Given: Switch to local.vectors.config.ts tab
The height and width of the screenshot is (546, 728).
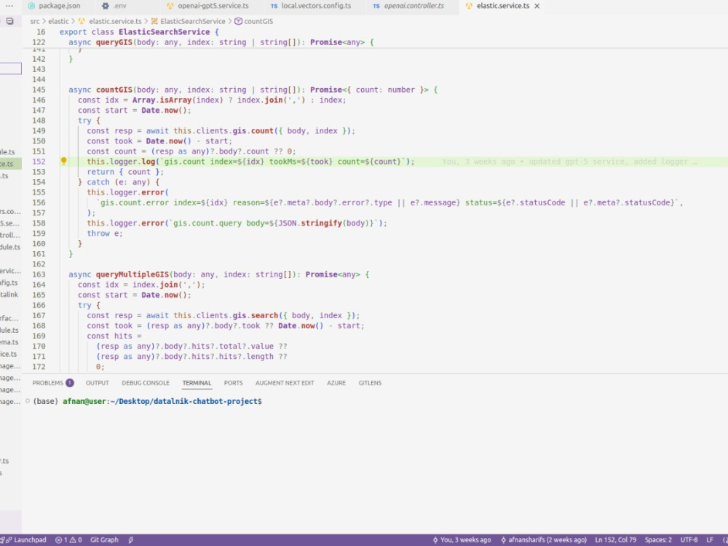Looking at the screenshot, I should 316,6.
